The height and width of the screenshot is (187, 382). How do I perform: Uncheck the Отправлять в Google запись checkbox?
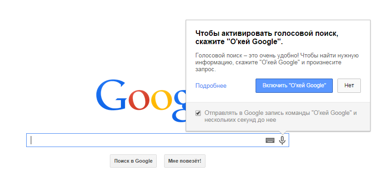(198, 113)
